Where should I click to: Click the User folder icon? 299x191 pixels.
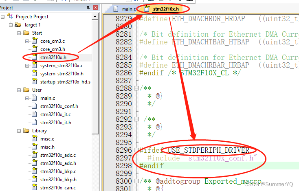click(x=26, y=90)
